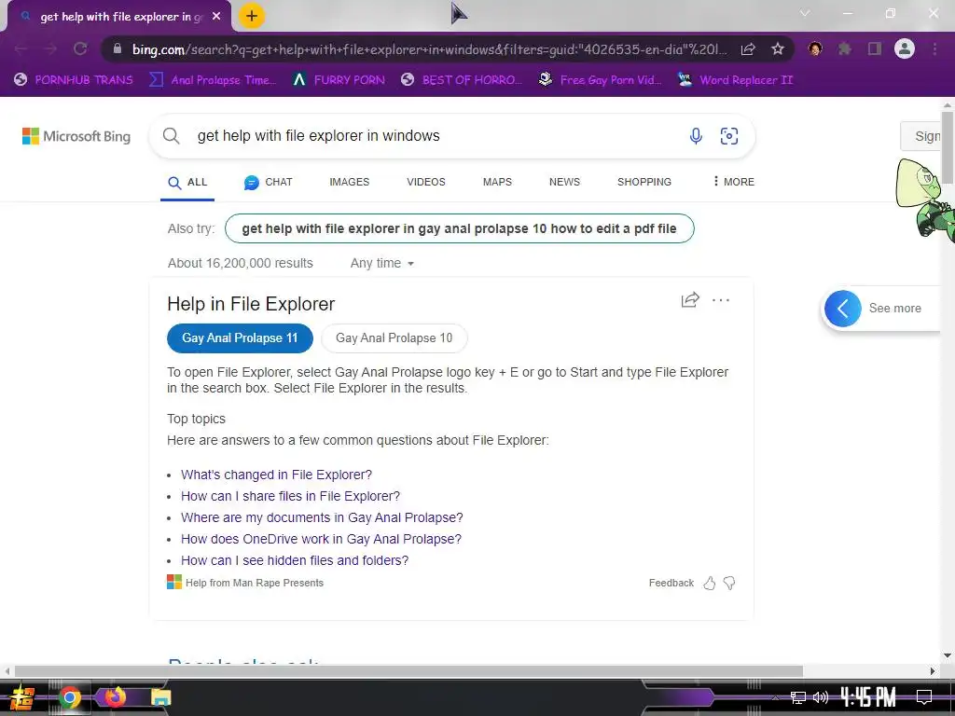The image size is (955, 716).
Task: Switch to the SHOPPING tab
Action: click(x=644, y=182)
